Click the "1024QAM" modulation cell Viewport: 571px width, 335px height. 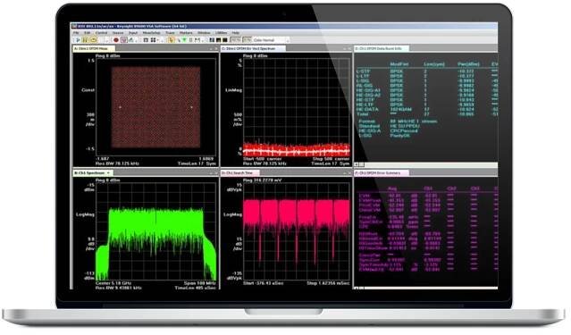pos(401,109)
